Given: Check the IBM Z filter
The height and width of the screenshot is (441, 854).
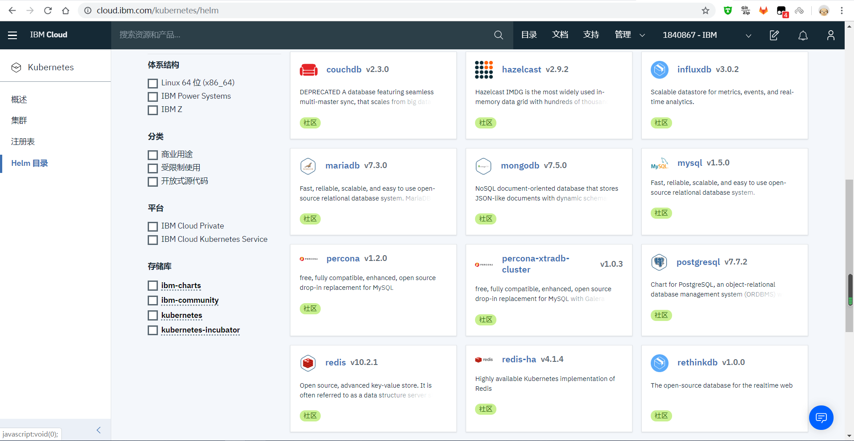Looking at the screenshot, I should pyautogui.click(x=153, y=110).
